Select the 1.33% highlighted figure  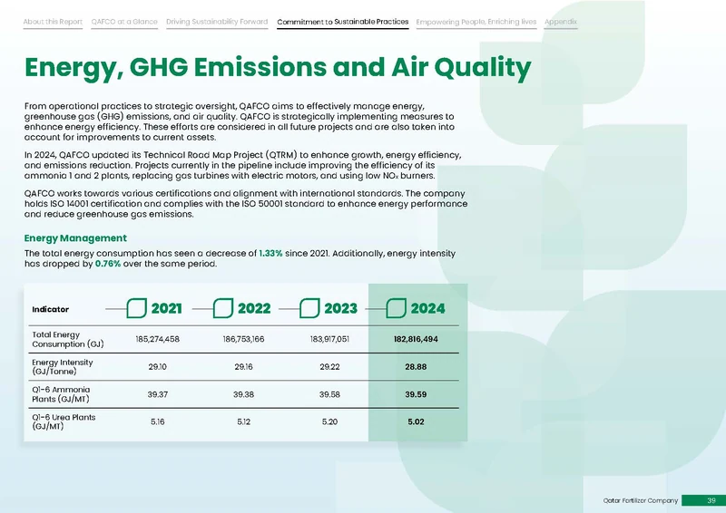tap(270, 254)
